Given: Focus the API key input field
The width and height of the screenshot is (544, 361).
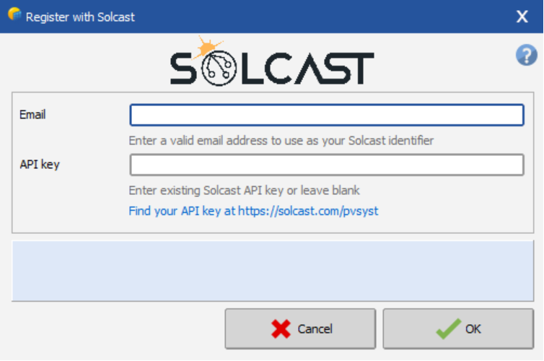Looking at the screenshot, I should coord(326,165).
